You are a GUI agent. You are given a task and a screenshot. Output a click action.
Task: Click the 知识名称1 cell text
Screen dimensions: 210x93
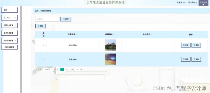(x=73, y=45)
